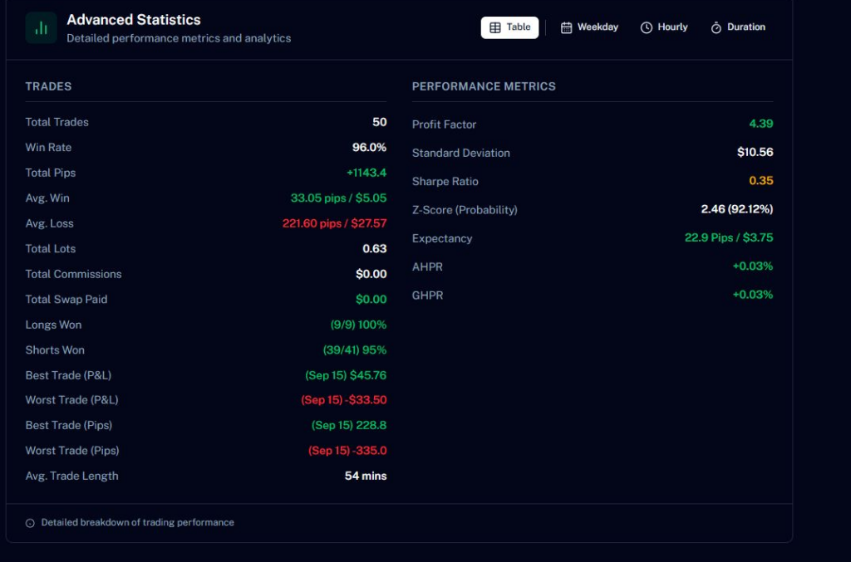Click the Total Commissions value $0.00
Image resolution: width=851 pixels, height=562 pixels.
click(371, 274)
